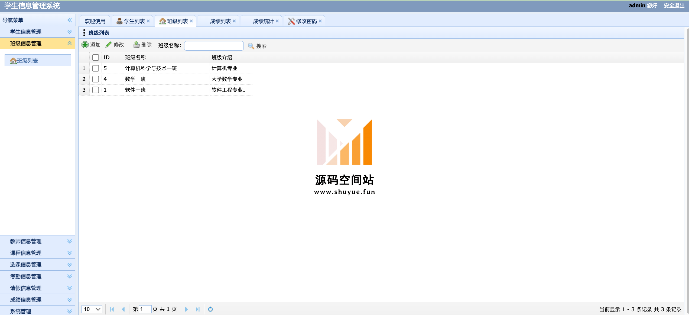Viewport: 689px width, 315px height.
Task: Open the page size dropdown showing 10
Action: [92, 309]
